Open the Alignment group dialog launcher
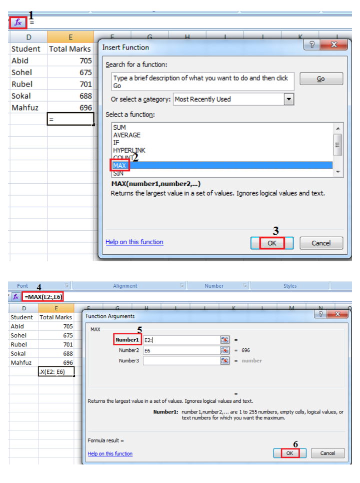This screenshot has height=483, width=360. [x=181, y=286]
